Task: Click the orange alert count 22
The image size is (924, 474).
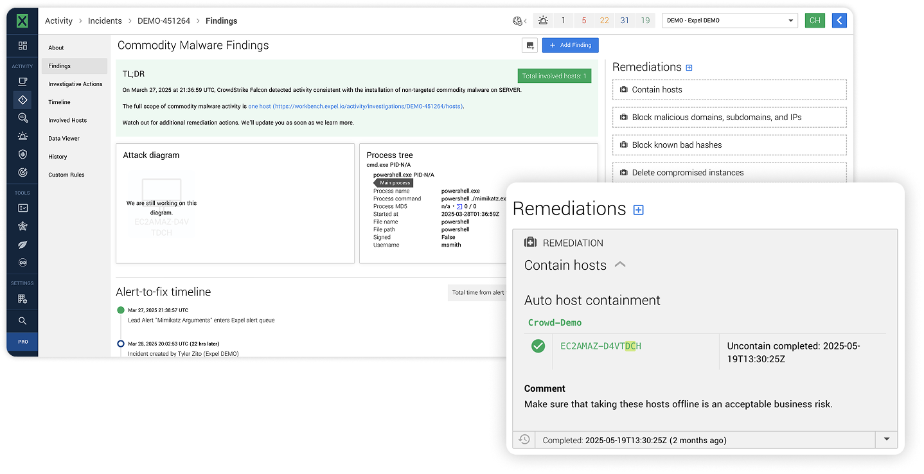Action: [605, 21]
